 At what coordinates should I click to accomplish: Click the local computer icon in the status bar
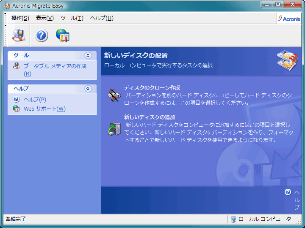click(233, 219)
